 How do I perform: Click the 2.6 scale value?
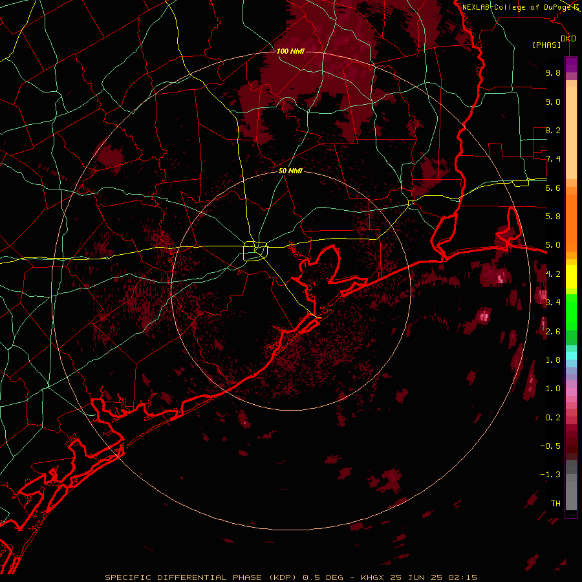click(x=553, y=331)
